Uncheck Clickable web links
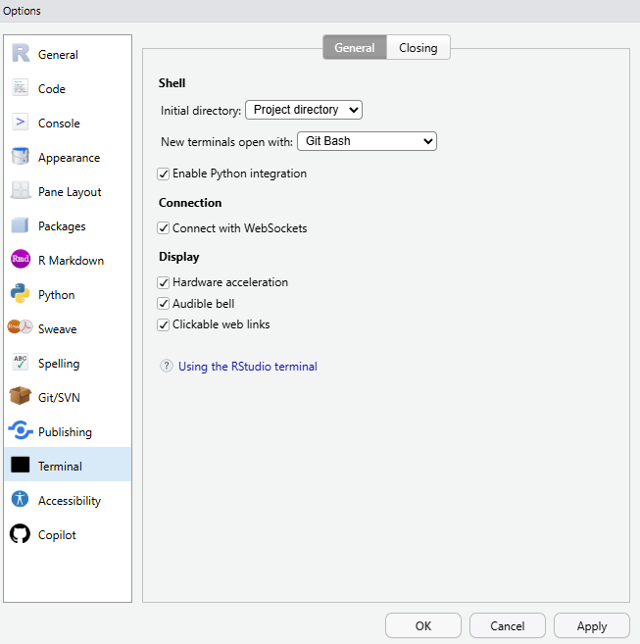This screenshot has width=640, height=644. click(163, 324)
